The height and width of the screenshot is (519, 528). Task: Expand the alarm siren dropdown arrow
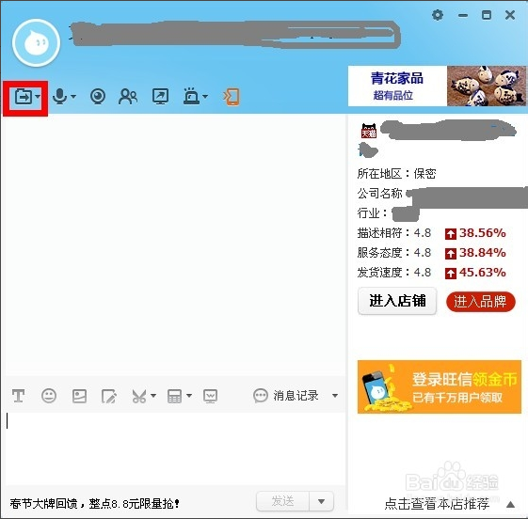click(x=205, y=97)
